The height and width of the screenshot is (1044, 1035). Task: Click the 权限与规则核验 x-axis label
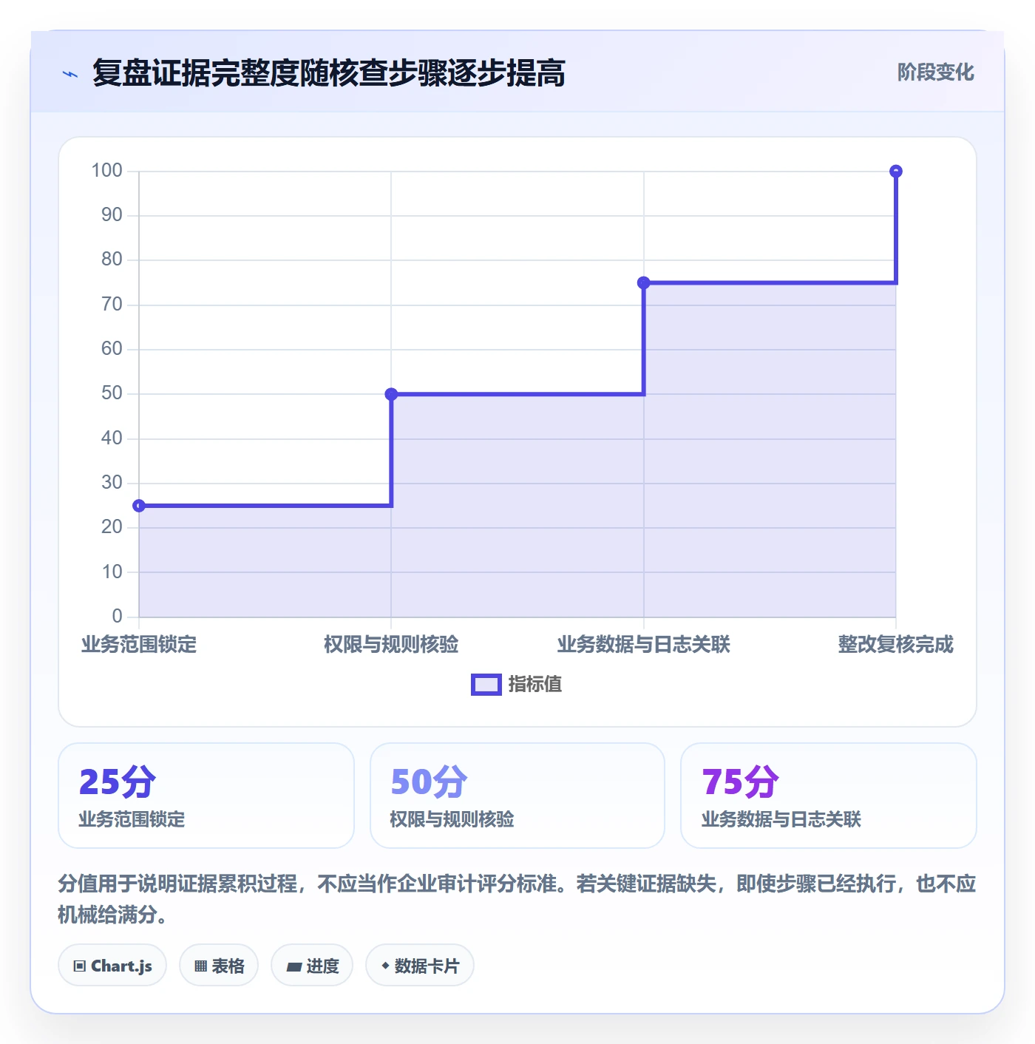[391, 645]
